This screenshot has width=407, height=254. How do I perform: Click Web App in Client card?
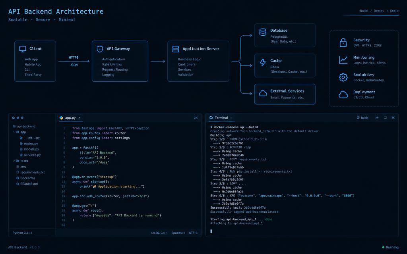coord(31,60)
